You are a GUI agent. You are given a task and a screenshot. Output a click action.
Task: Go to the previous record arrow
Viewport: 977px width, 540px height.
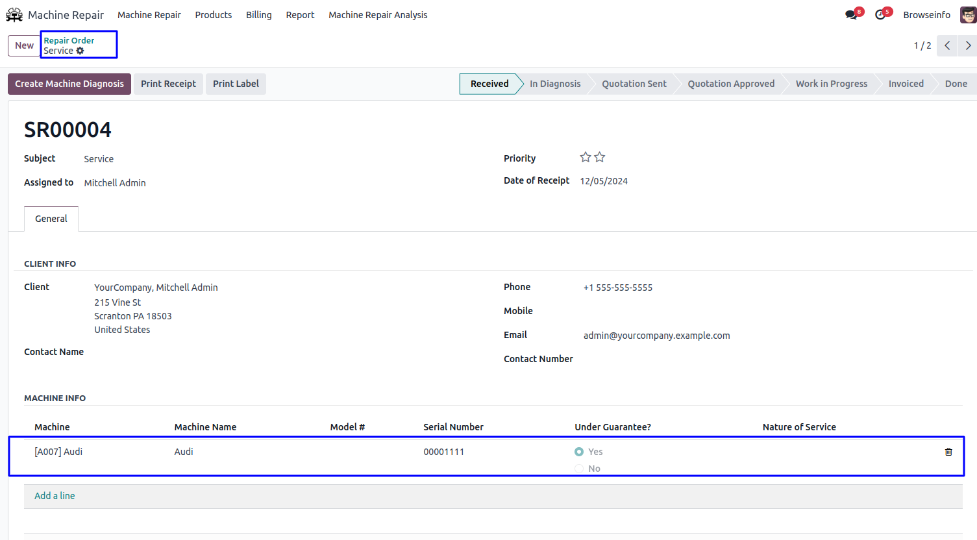point(947,45)
